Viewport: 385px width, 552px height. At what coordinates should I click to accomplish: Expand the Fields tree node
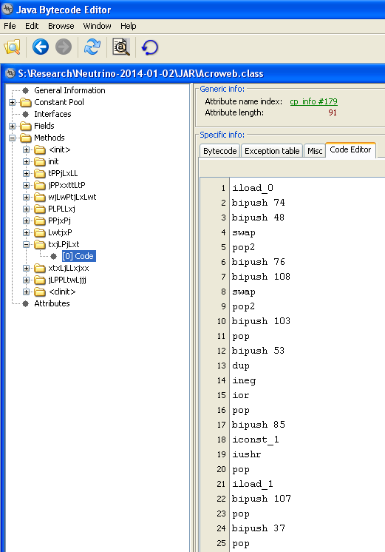(13, 126)
